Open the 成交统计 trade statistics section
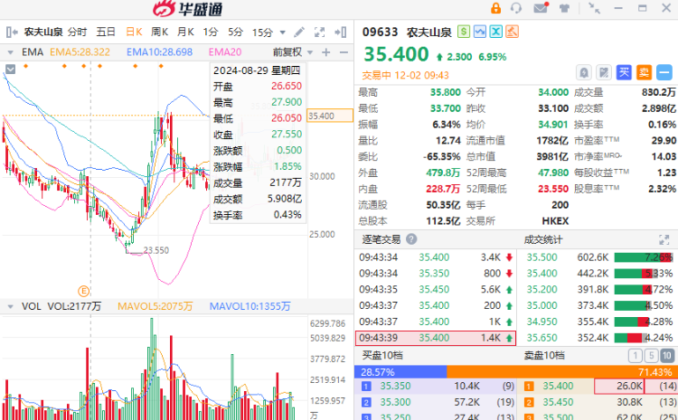The height and width of the screenshot is (420, 678). (x=543, y=240)
